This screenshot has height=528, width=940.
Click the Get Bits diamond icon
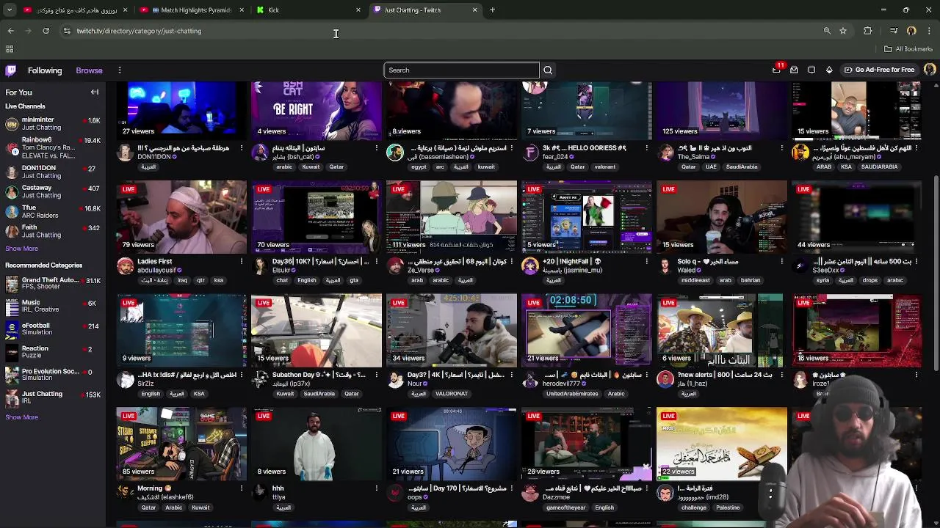829,70
